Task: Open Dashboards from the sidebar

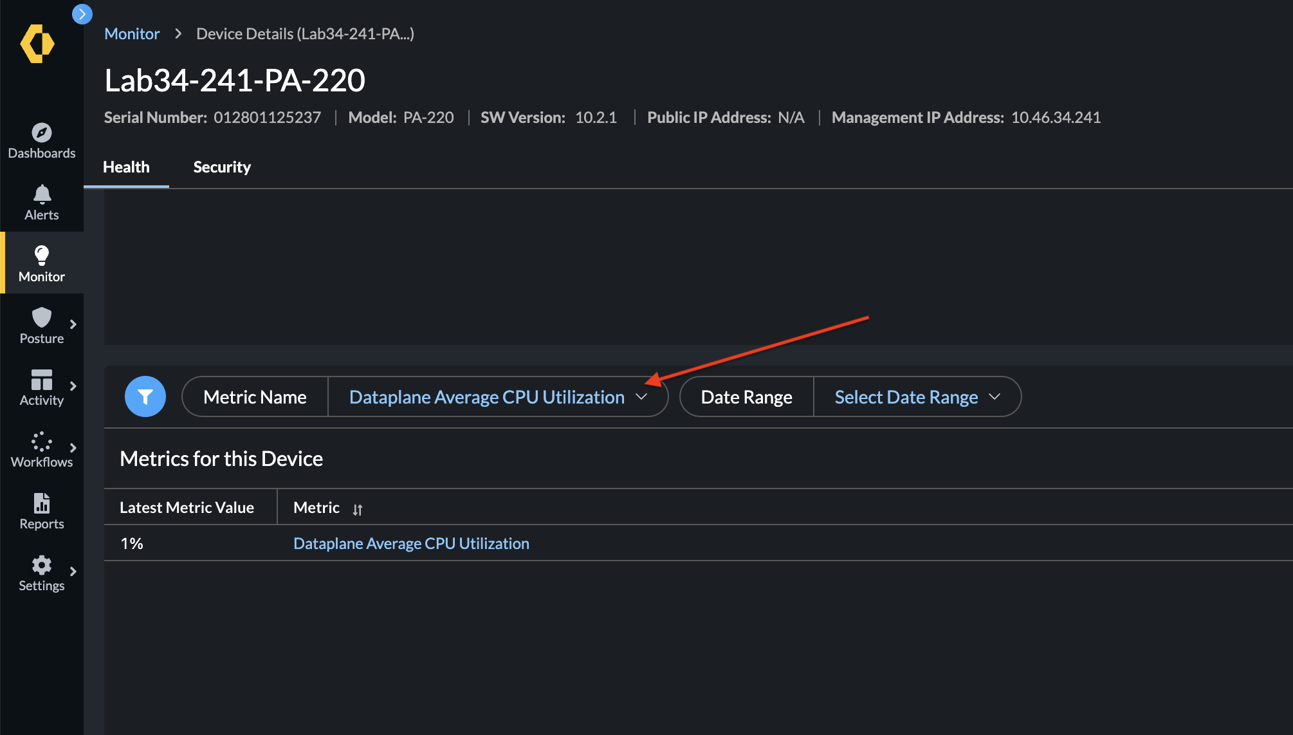Action: click(x=42, y=140)
